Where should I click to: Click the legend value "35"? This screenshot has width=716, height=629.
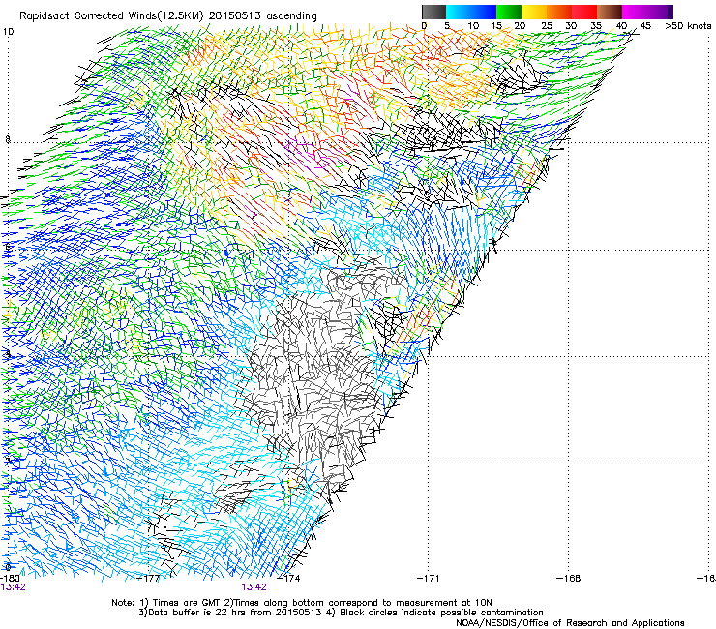pyautogui.click(x=596, y=26)
